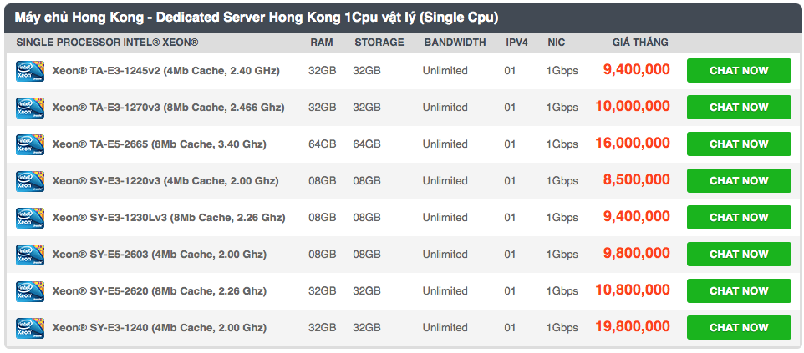Click Intel Xeon icon for TA-E3-1245v2
This screenshot has width=804, height=353.
[x=30, y=71]
